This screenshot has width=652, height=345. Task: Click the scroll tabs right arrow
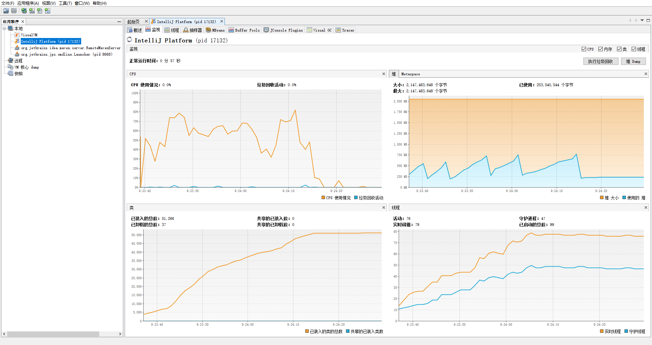coord(636,20)
